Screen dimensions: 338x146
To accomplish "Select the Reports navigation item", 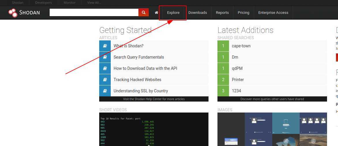I will 222,13.
